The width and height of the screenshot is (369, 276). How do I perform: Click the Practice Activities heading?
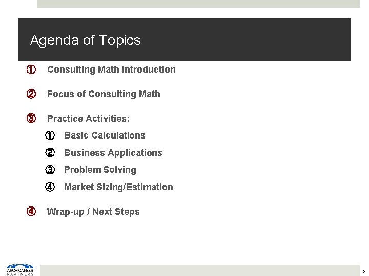click(88, 119)
